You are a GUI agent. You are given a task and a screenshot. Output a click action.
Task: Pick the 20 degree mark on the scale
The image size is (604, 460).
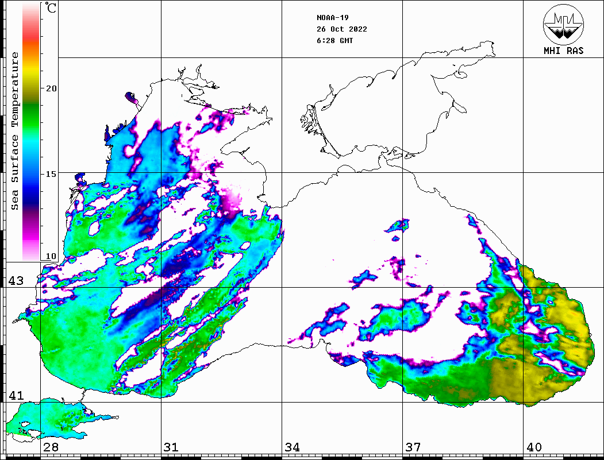click(52, 88)
